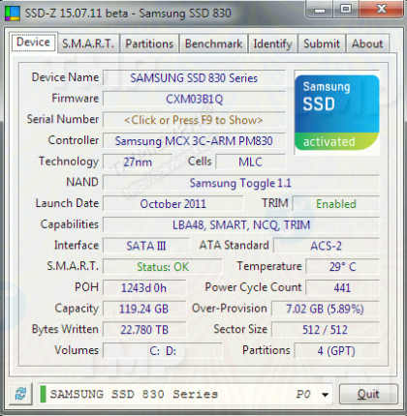Viewport: 407px width, 416px height.
Task: Open the Partitions tab
Action: coord(149,44)
